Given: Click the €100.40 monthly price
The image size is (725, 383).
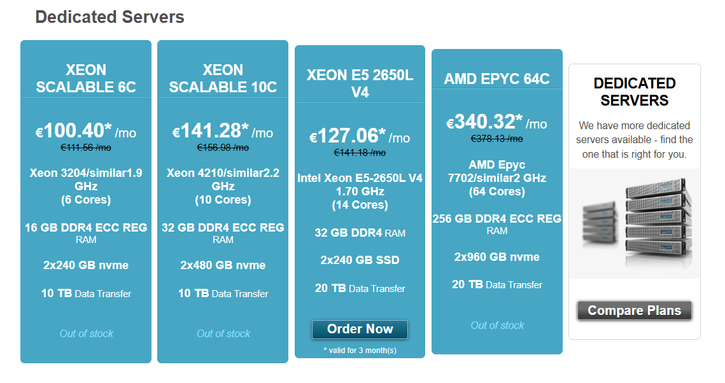Looking at the screenshot, I should click(85, 132).
